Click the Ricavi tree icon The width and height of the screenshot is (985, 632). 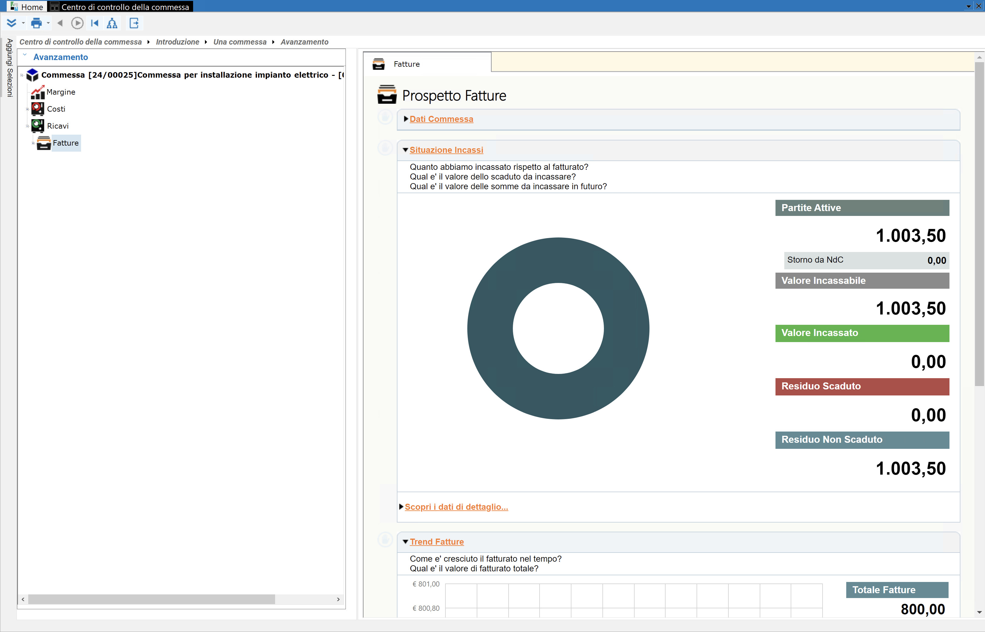coord(38,126)
